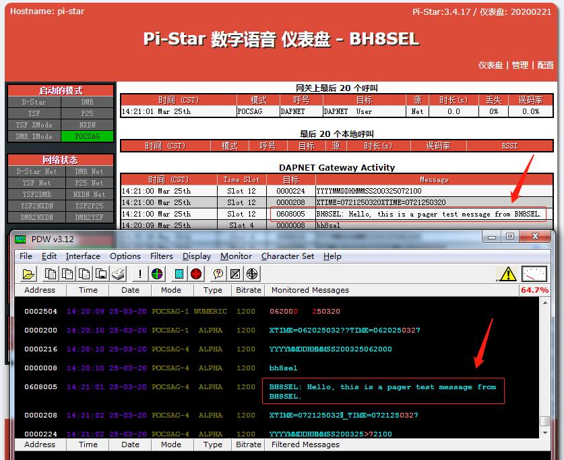The width and height of the screenshot is (564, 460).
Task: Click the question mark speech bubble icon
Action: tap(218, 274)
